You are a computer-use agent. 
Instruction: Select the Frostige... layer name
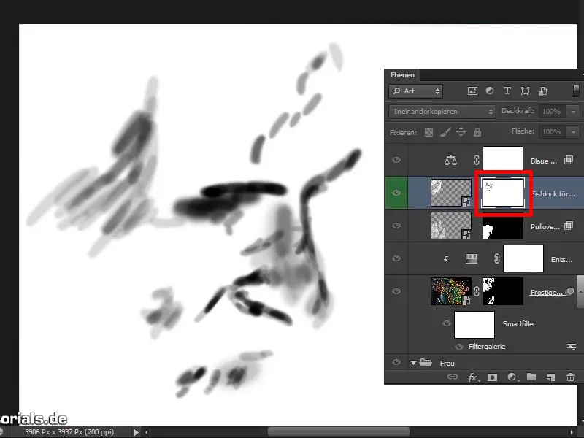pos(547,293)
